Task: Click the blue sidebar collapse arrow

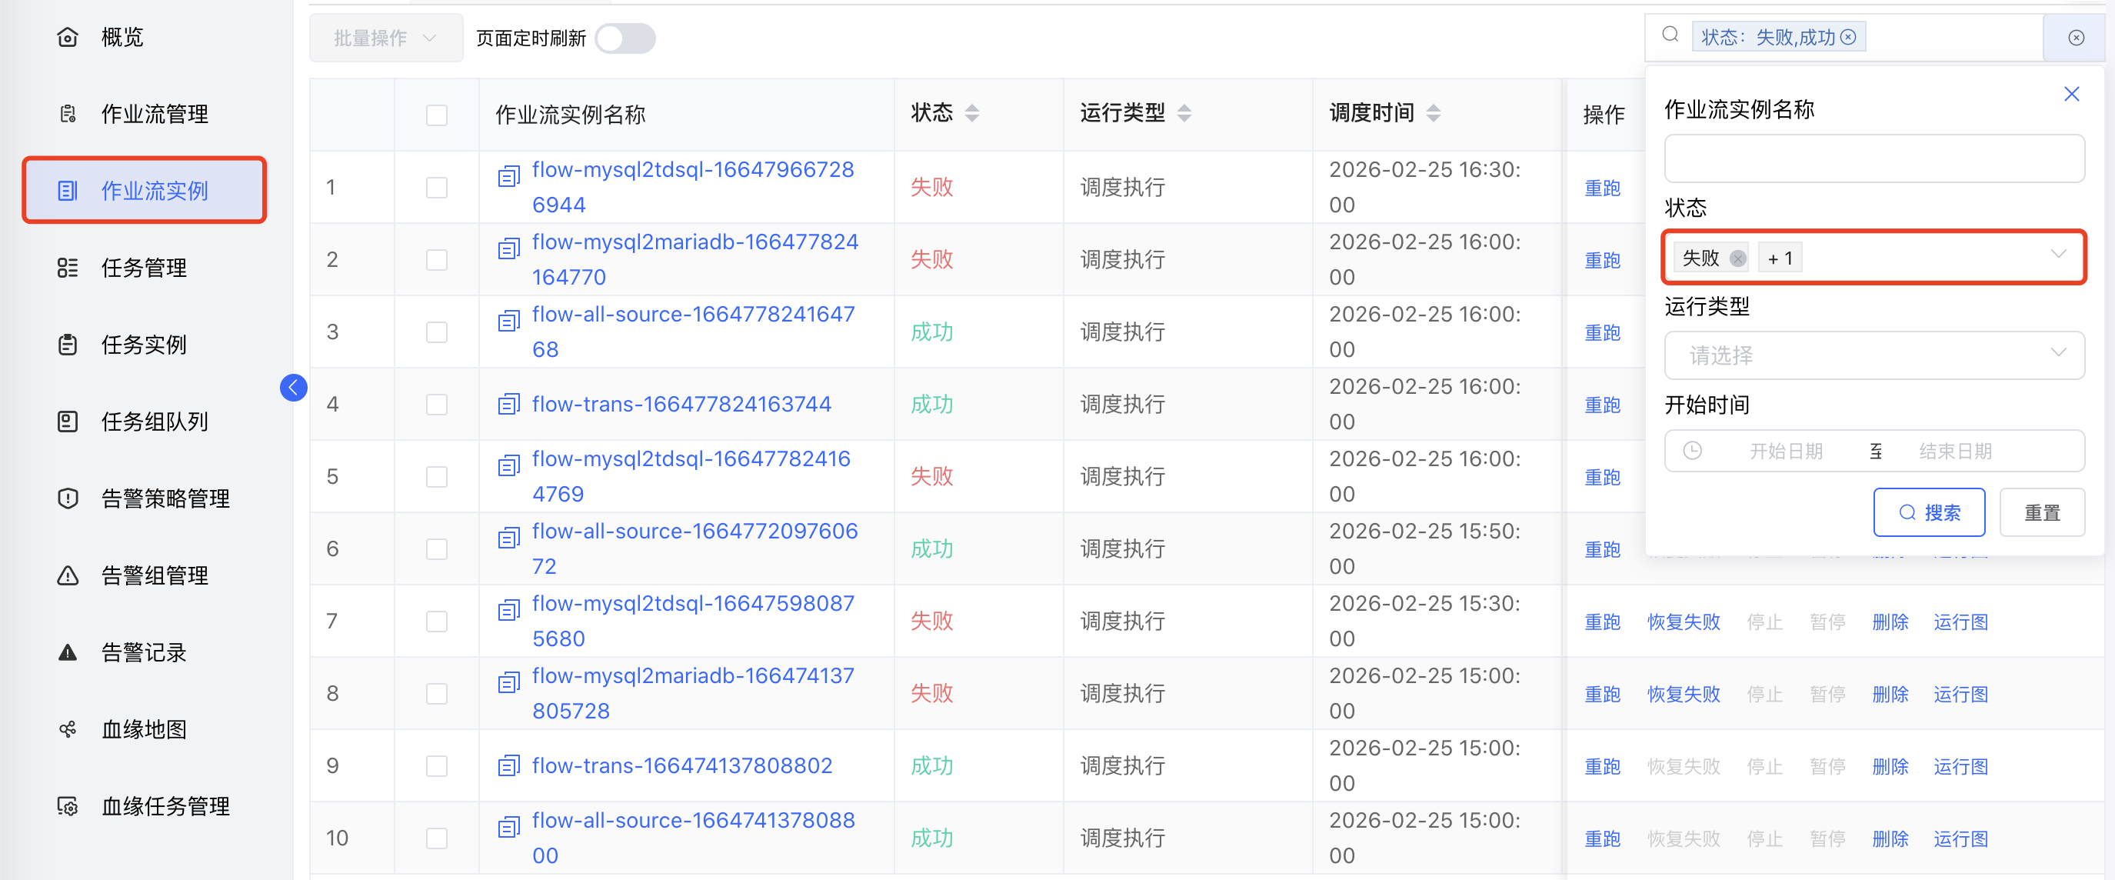Action: [x=293, y=388]
